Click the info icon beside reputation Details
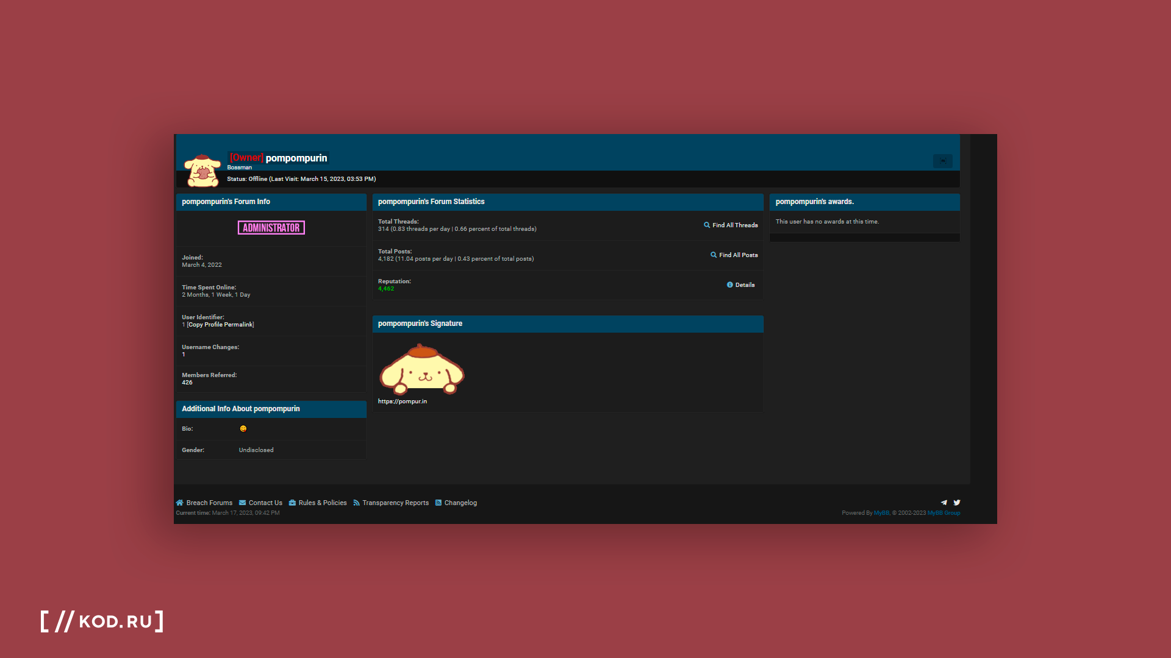1171x658 pixels. point(729,285)
